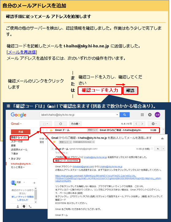Star the Gmail チーム message
The image size is (171, 222).
[47, 130]
